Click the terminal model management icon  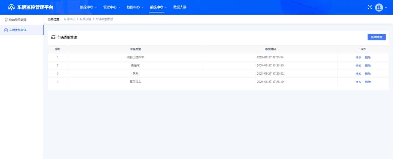pos(6,20)
